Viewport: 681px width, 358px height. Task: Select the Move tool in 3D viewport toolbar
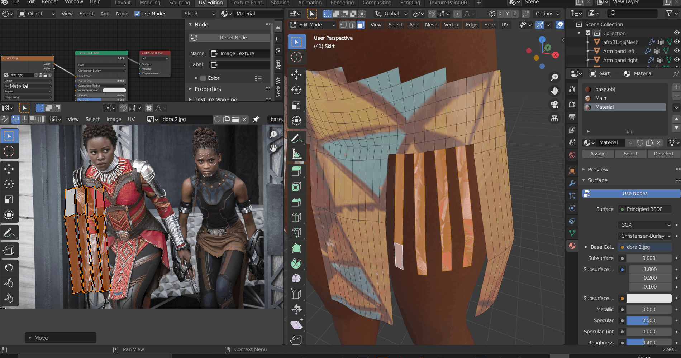(296, 74)
